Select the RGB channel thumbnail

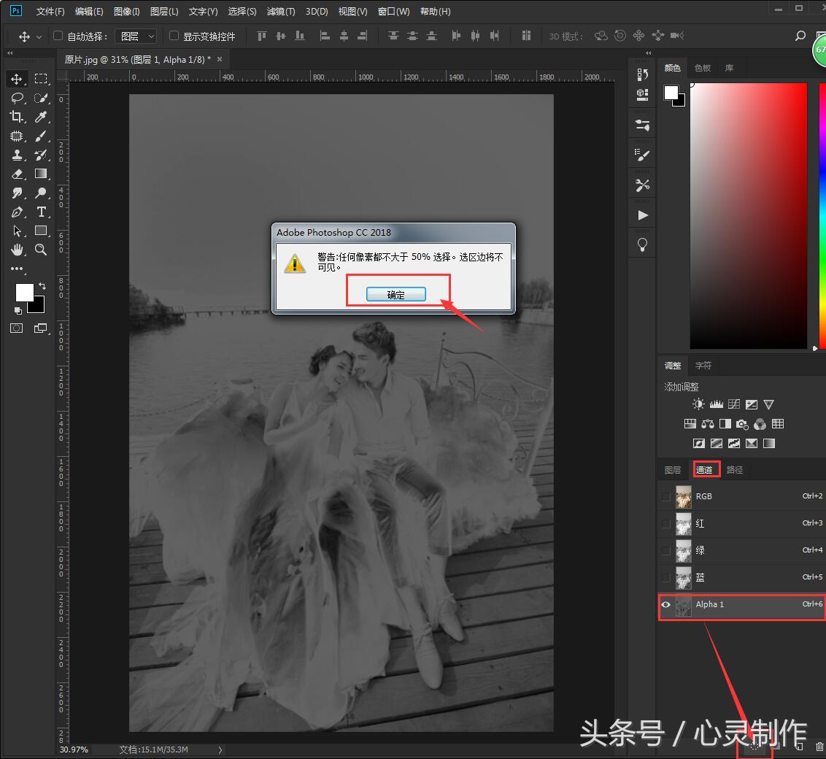click(684, 496)
